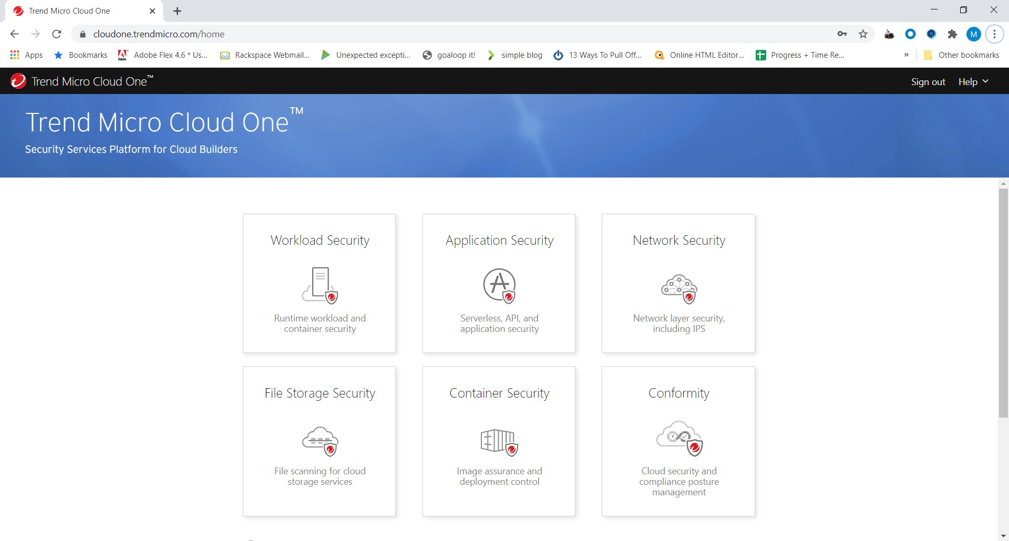The width and height of the screenshot is (1009, 541).
Task: Show hidden bookmarks with the chevron
Action: 906,55
